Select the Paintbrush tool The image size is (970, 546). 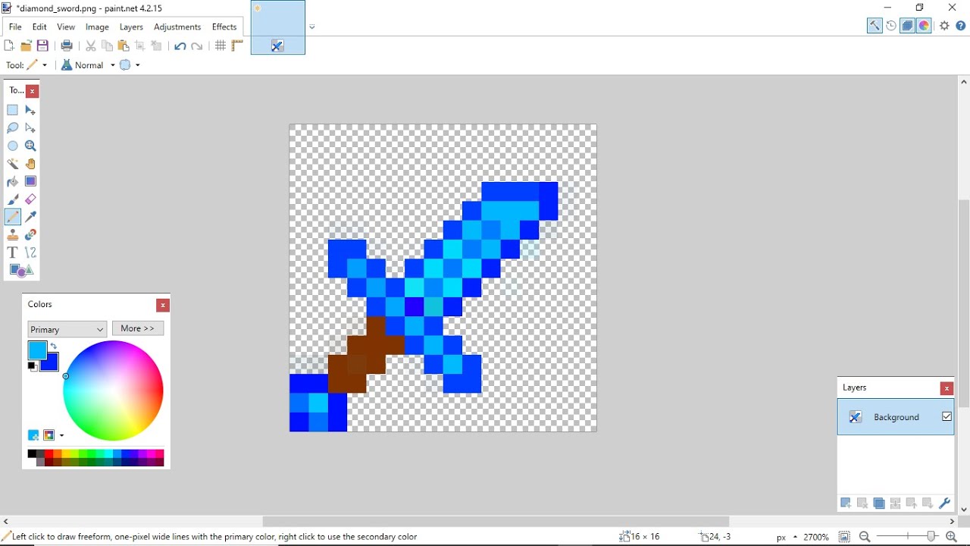(13, 199)
